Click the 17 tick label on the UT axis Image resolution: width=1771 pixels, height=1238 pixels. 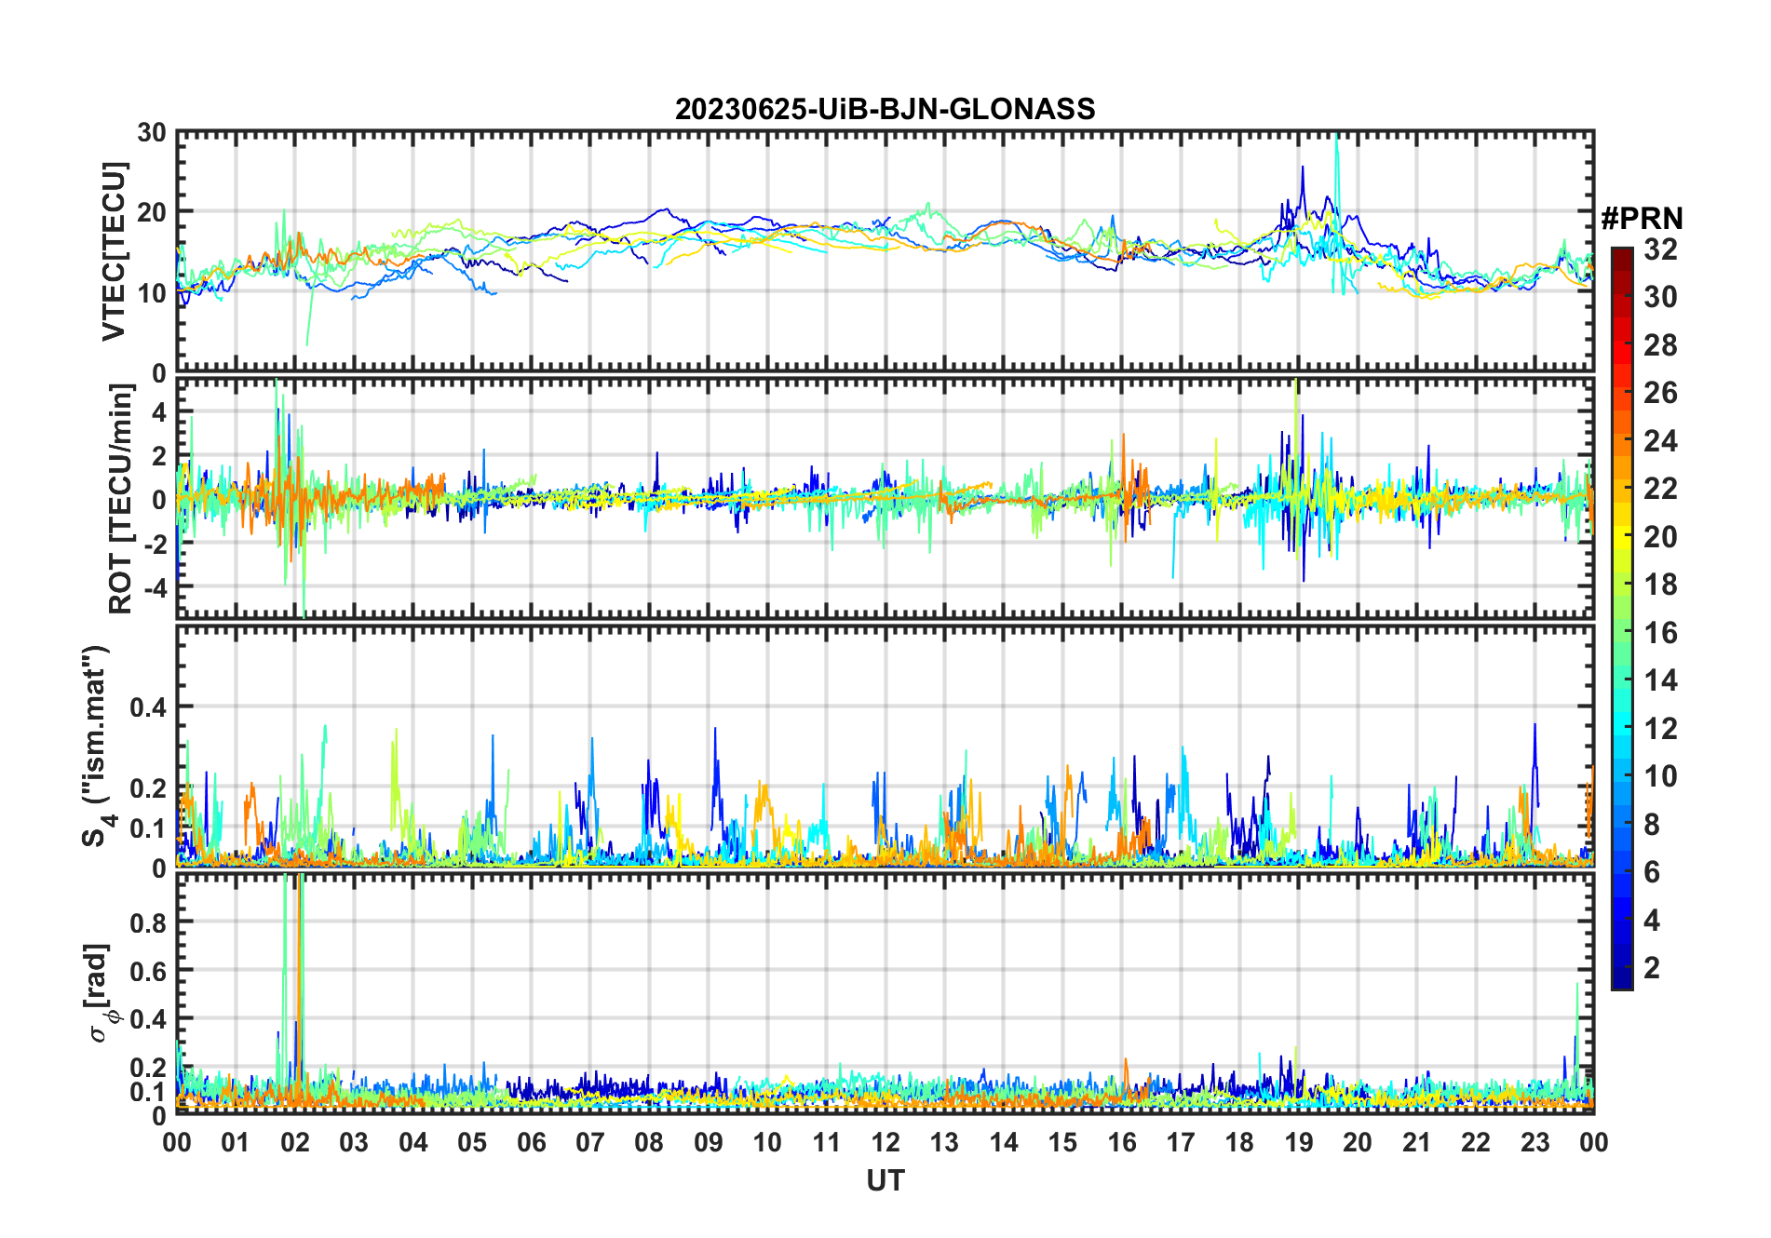(1181, 1143)
